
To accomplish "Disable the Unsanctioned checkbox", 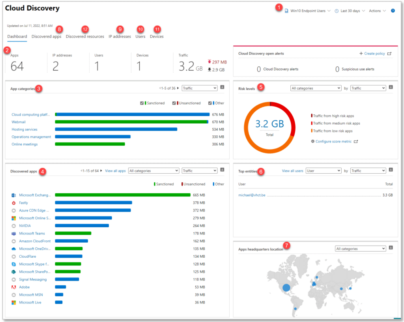I will tap(175, 103).
